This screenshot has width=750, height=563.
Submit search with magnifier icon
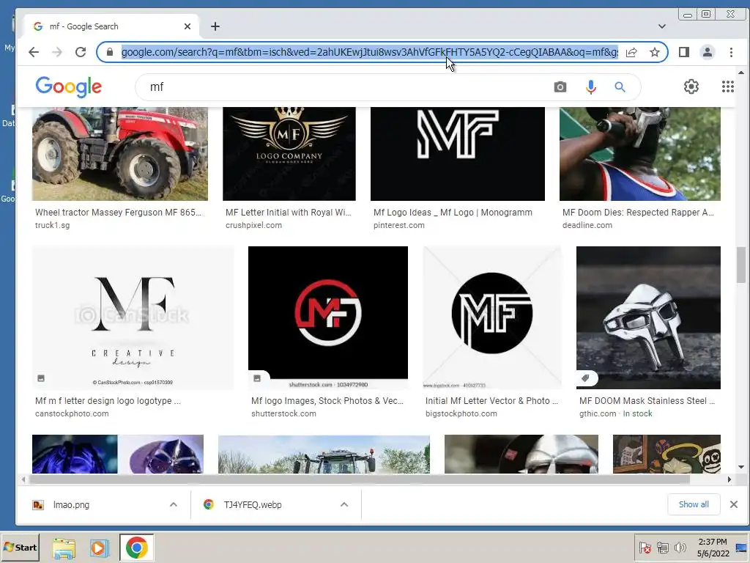click(620, 87)
